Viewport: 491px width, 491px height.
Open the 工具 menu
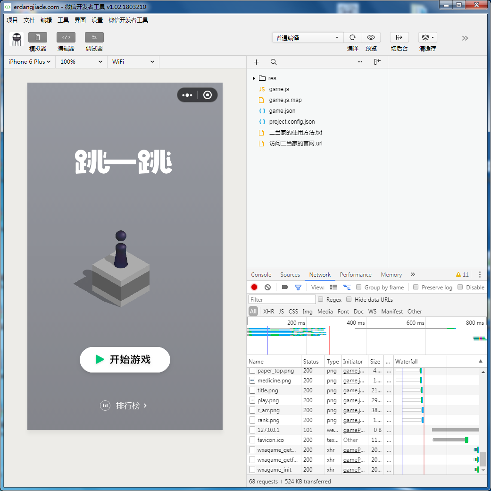(63, 20)
